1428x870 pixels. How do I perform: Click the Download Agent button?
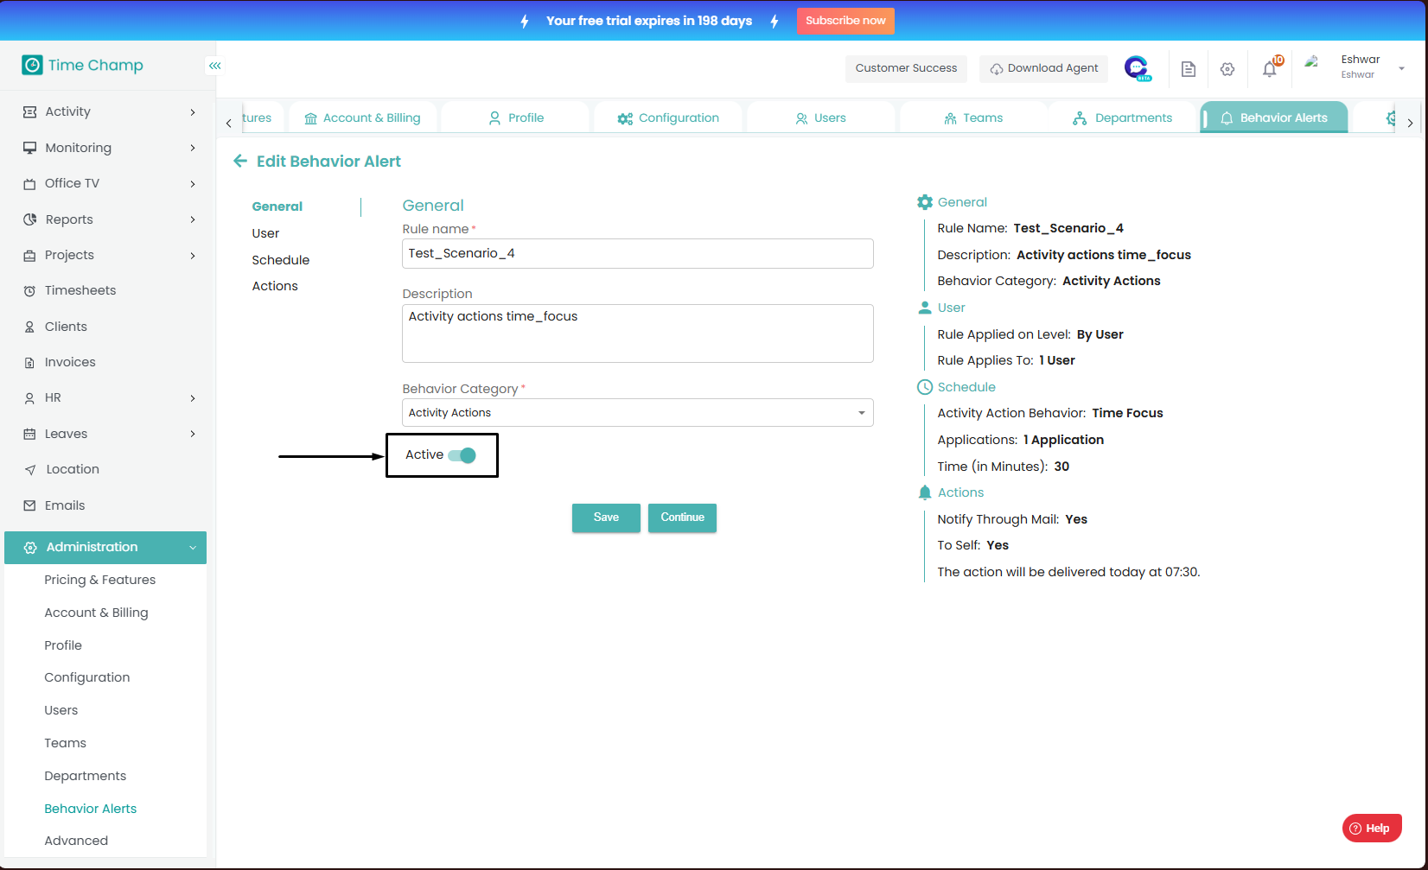point(1043,68)
